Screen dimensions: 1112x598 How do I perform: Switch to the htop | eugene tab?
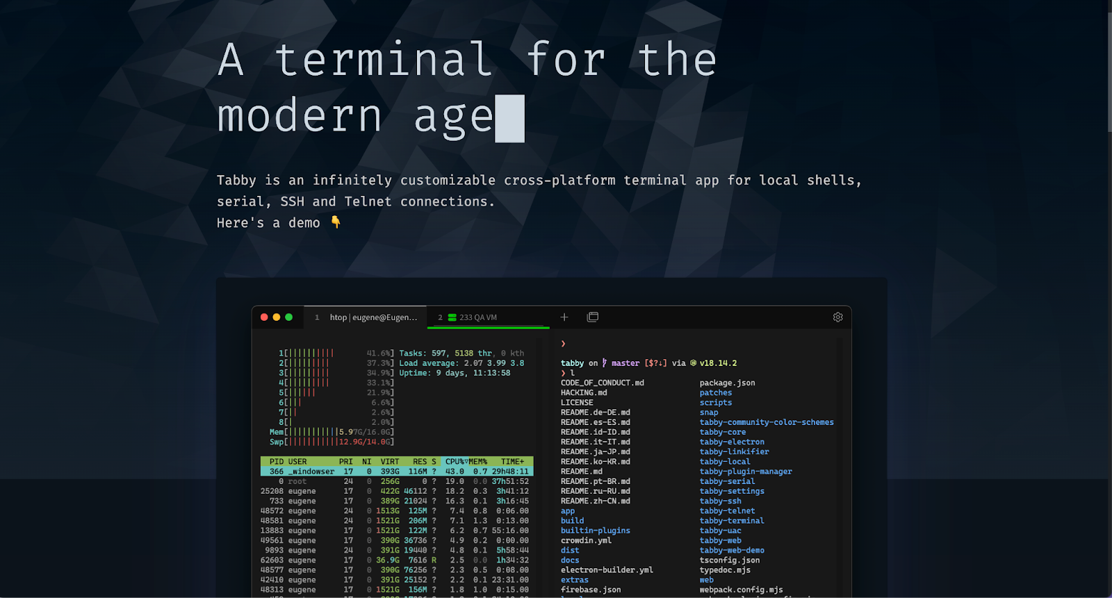[x=366, y=317]
